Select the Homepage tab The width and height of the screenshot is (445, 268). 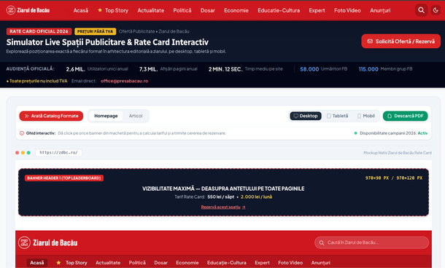coord(106,116)
